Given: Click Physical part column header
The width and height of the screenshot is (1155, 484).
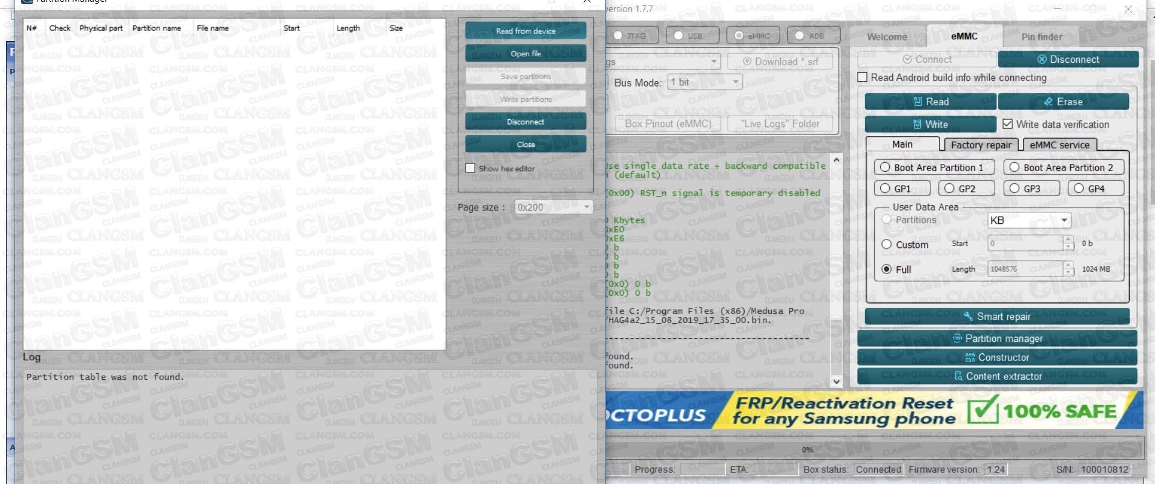Looking at the screenshot, I should point(100,28).
